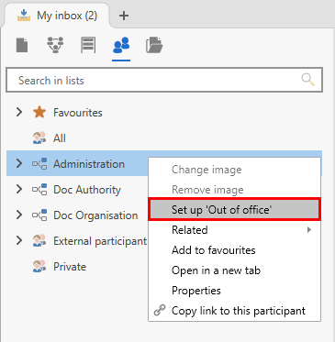This screenshot has width=335, height=342.
Task: Expand the Favourites node
Action: pos(19,112)
